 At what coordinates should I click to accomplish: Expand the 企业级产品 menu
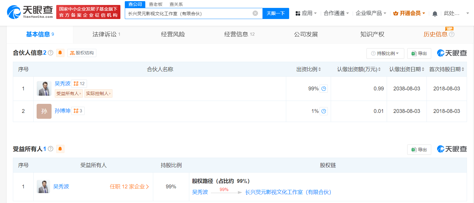pos(371,13)
